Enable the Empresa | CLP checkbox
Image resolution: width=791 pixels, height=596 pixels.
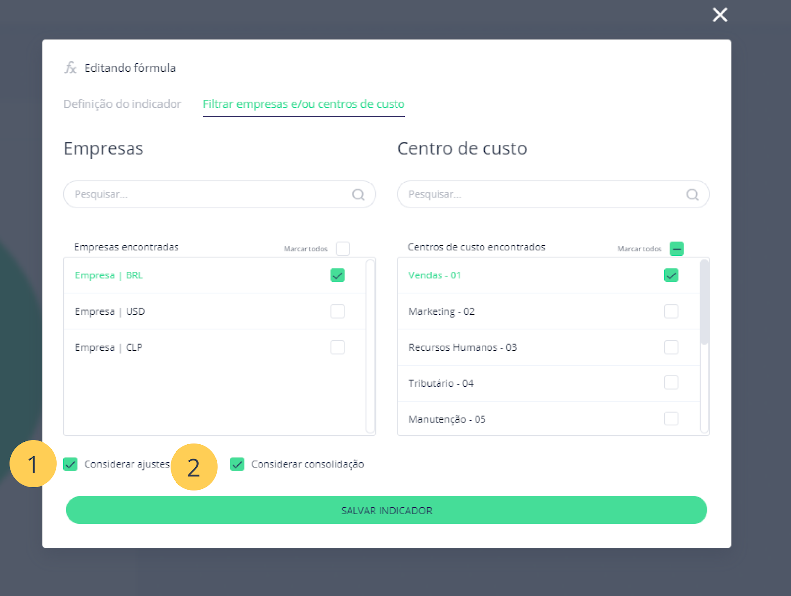pos(338,347)
